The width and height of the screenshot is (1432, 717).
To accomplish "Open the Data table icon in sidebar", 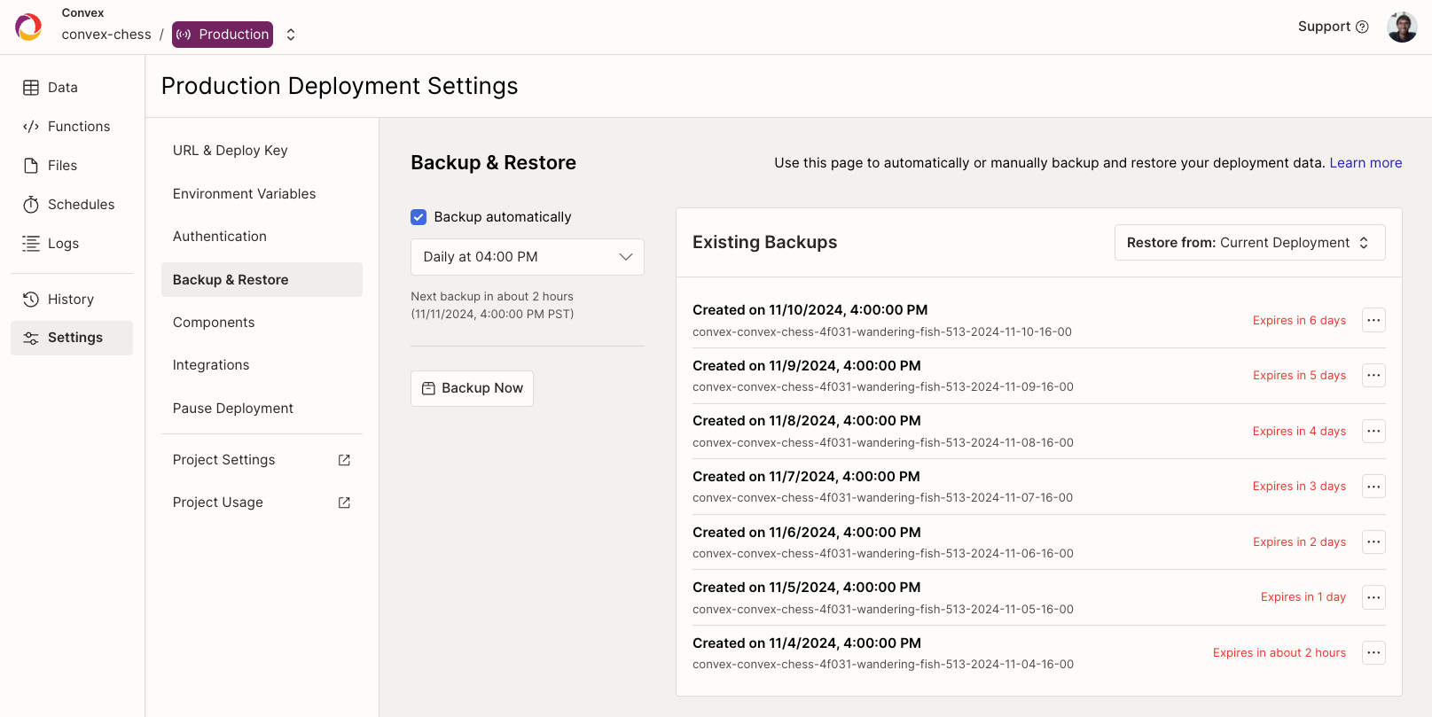I will [31, 88].
